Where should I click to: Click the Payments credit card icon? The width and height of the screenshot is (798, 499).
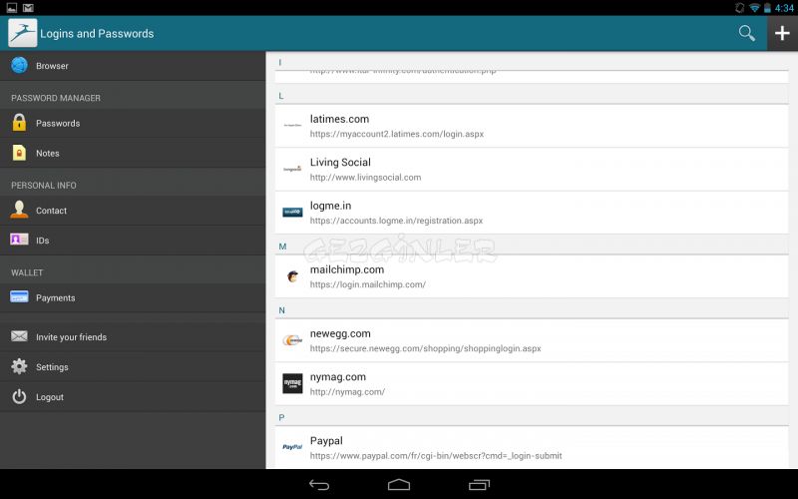coord(19,296)
